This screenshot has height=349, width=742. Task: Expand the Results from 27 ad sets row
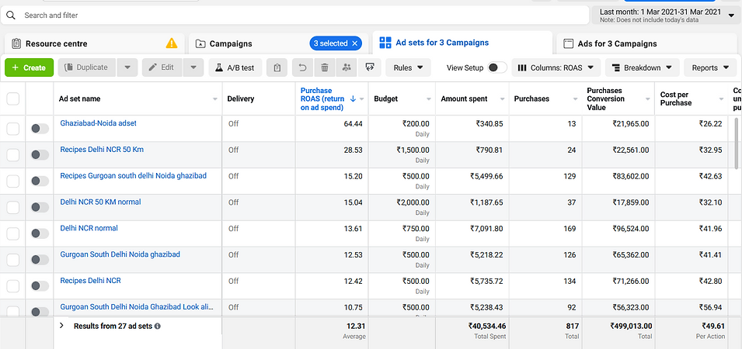[61, 327]
